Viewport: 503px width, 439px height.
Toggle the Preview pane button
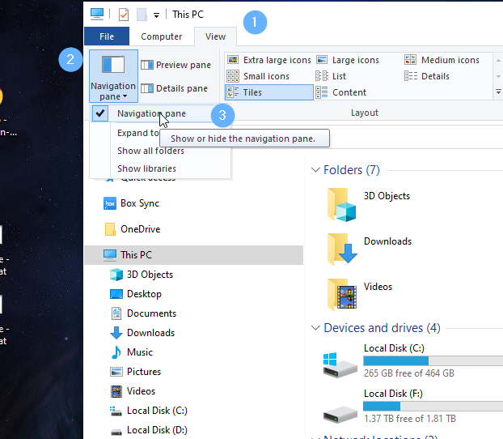(175, 65)
